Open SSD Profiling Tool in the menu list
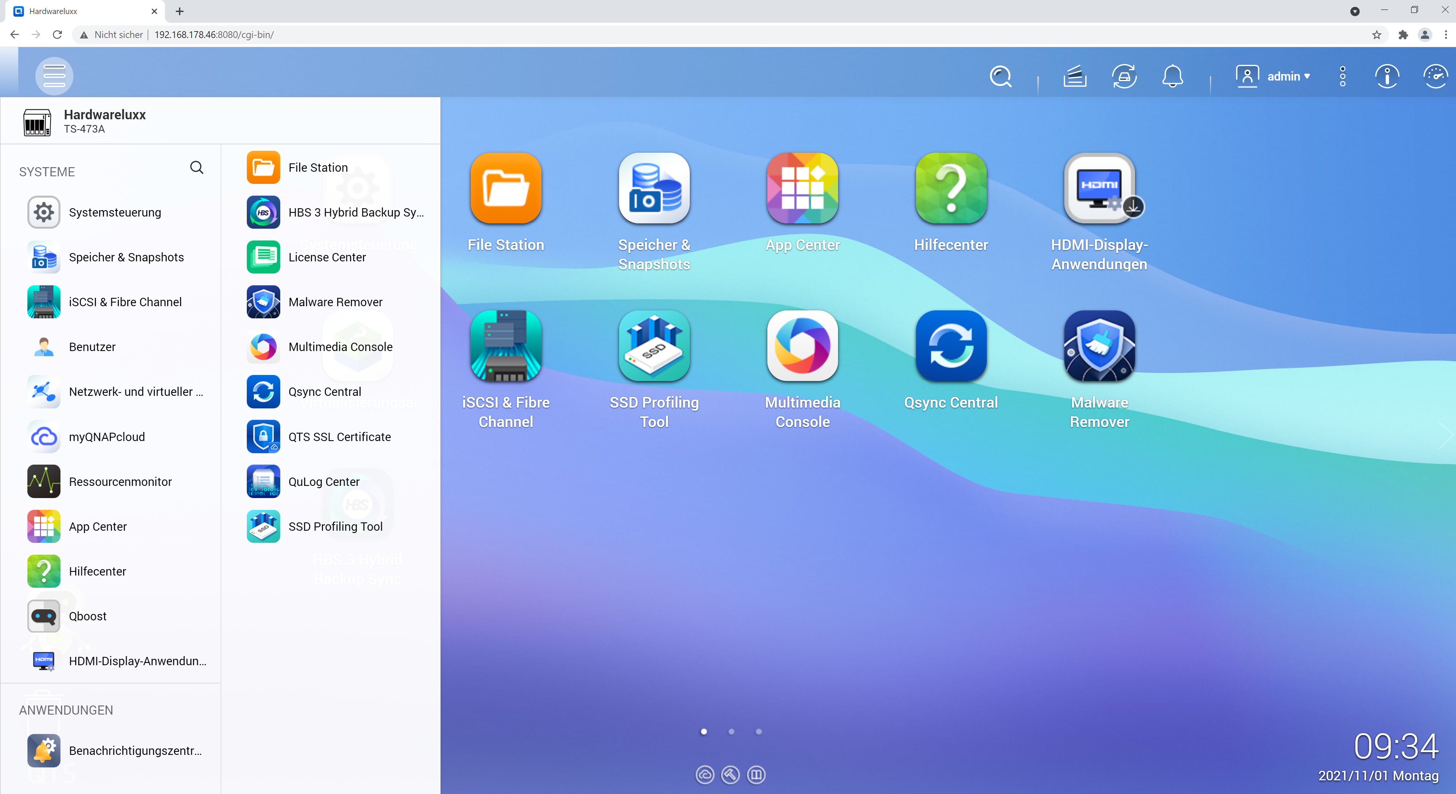The image size is (1456, 794). click(x=336, y=526)
